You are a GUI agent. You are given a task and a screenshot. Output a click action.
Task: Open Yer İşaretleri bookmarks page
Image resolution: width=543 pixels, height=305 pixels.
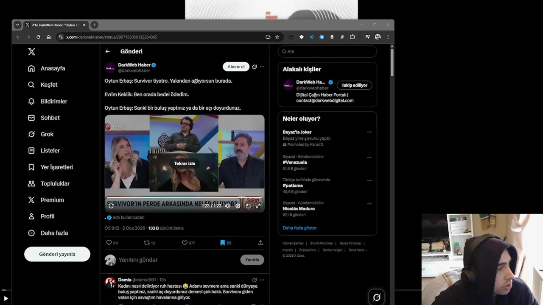coord(50,167)
